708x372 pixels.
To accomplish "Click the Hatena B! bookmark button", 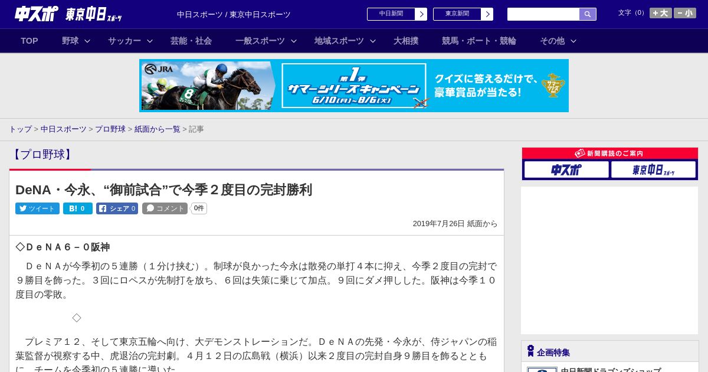I will click(78, 208).
